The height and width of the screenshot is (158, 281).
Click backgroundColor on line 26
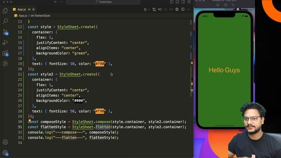[52, 101]
